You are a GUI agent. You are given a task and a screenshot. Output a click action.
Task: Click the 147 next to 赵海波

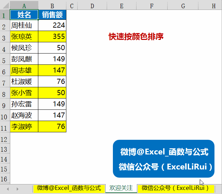coord(52,115)
